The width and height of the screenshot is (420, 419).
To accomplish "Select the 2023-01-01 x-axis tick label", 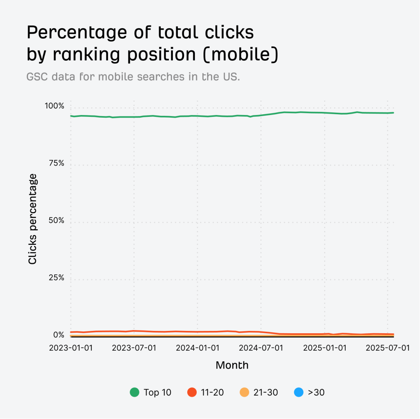I will (71, 348).
